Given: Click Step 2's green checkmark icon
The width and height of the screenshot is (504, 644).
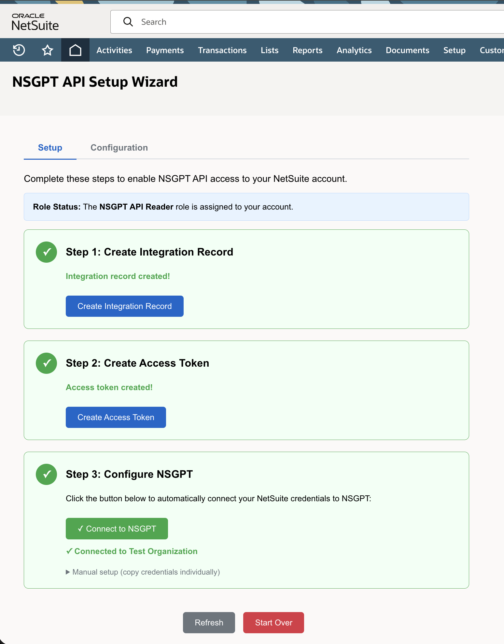Looking at the screenshot, I should tap(46, 363).
